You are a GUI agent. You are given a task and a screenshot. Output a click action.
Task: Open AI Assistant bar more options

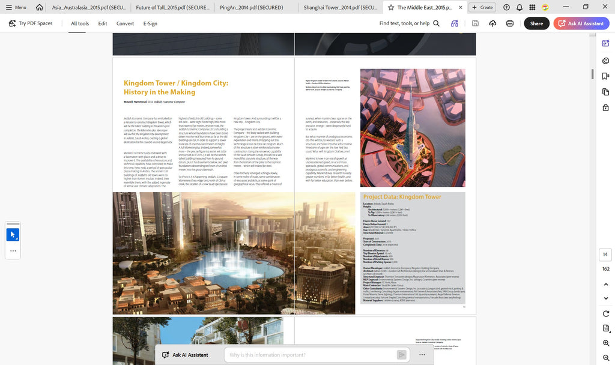click(x=422, y=355)
